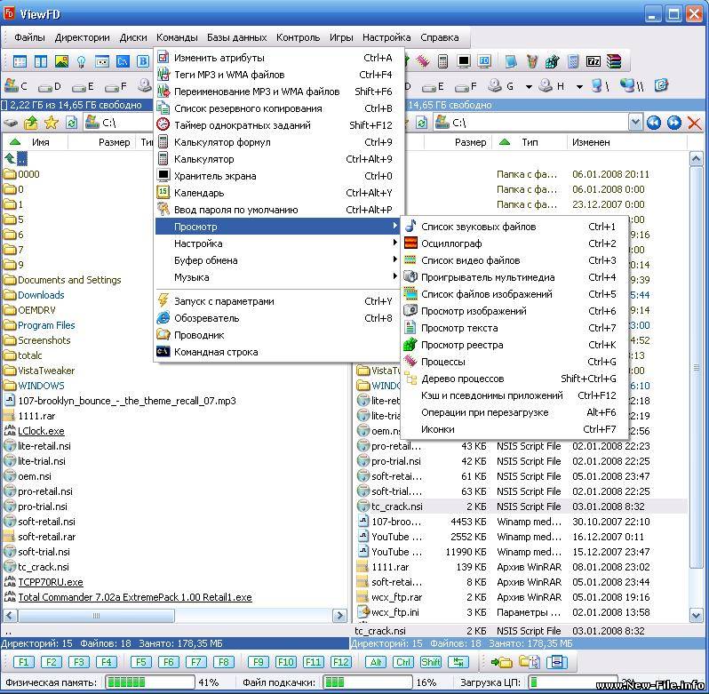709x694 pixels.
Task: Open the right panel path dropdown
Action: [x=634, y=123]
